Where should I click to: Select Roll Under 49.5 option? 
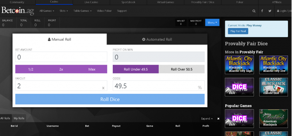tap(135, 69)
